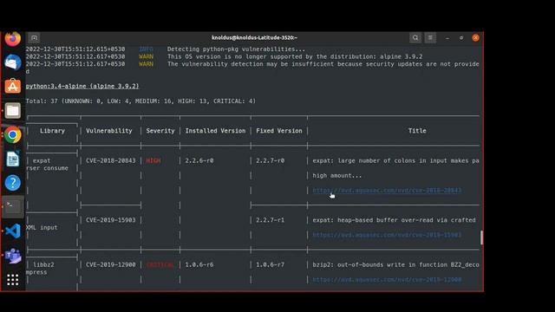Click the Severity column header

click(x=160, y=131)
